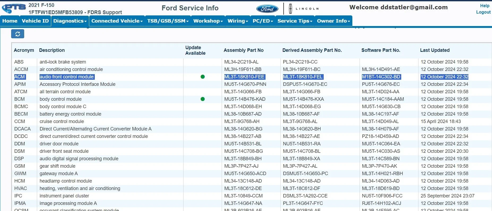
Task: Click the Last Updated column header
Action: point(435,50)
